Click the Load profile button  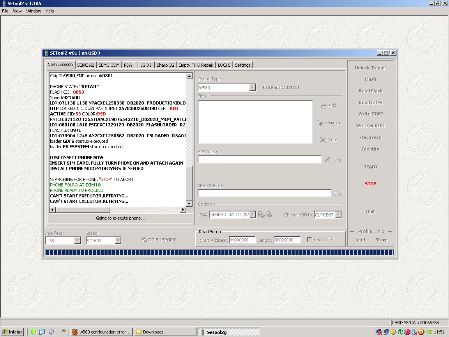360,240
